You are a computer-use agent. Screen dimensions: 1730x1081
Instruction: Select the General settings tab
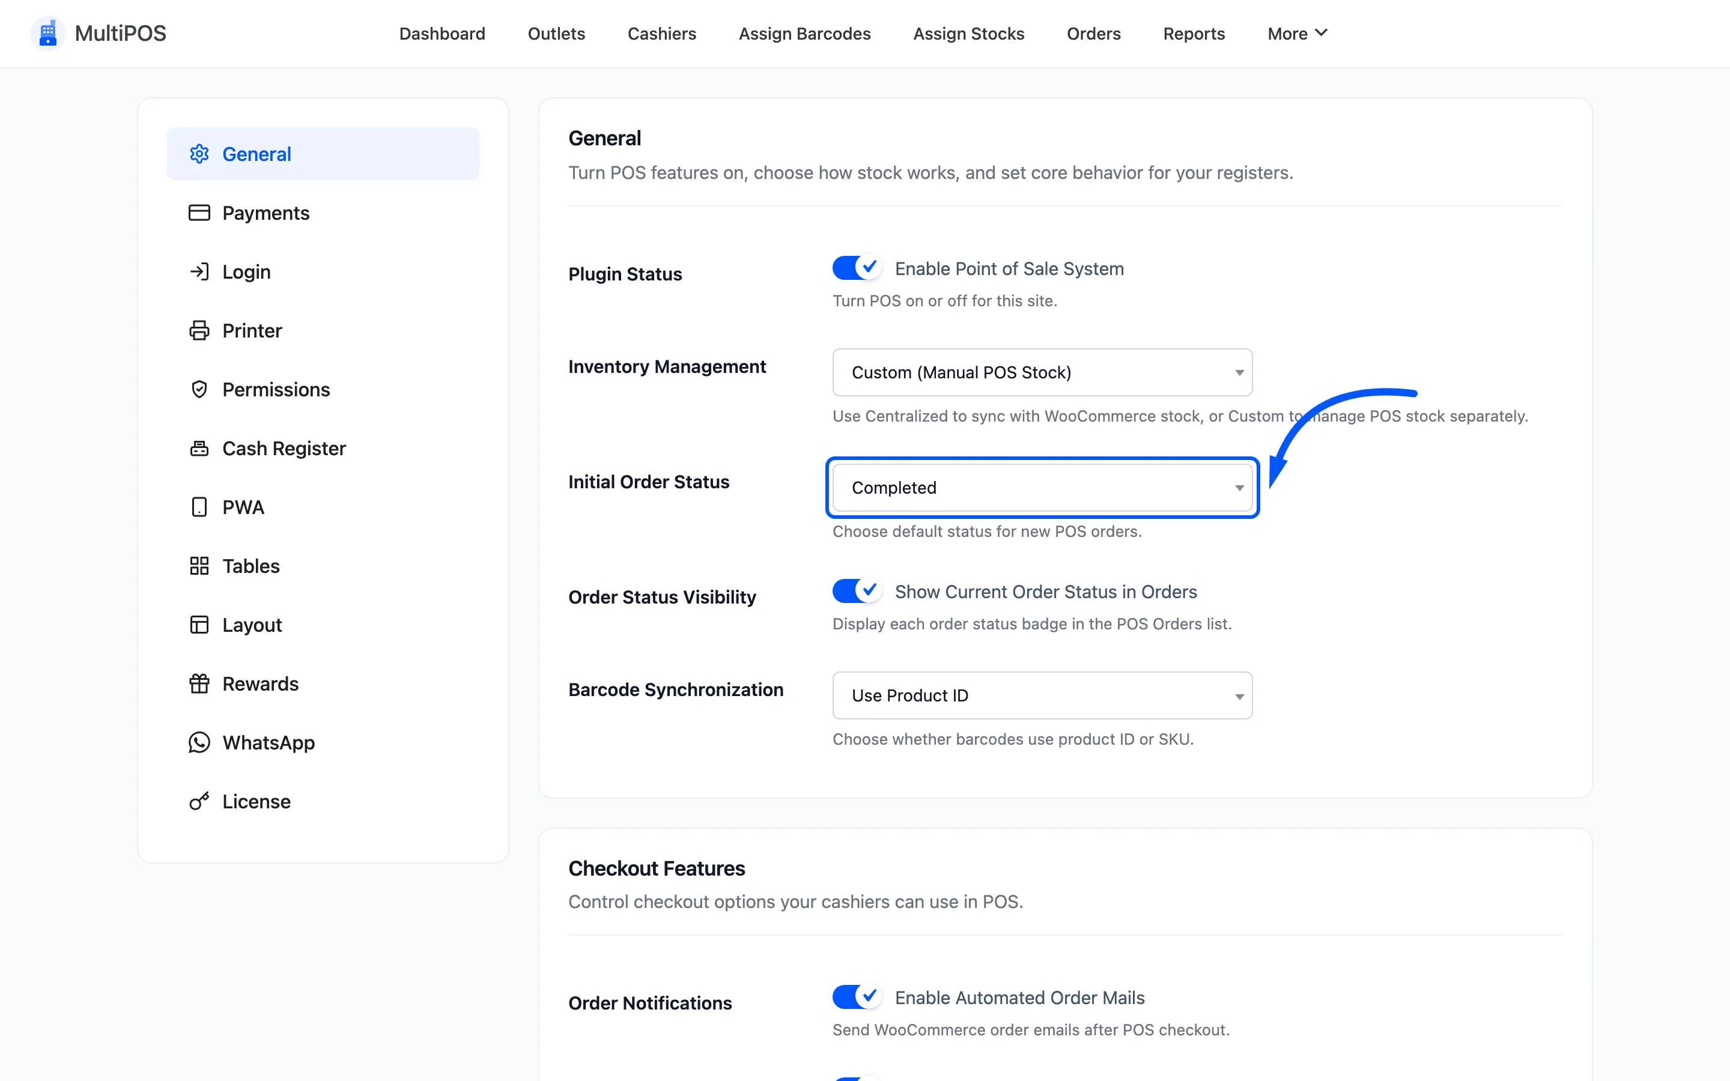pyautogui.click(x=323, y=154)
